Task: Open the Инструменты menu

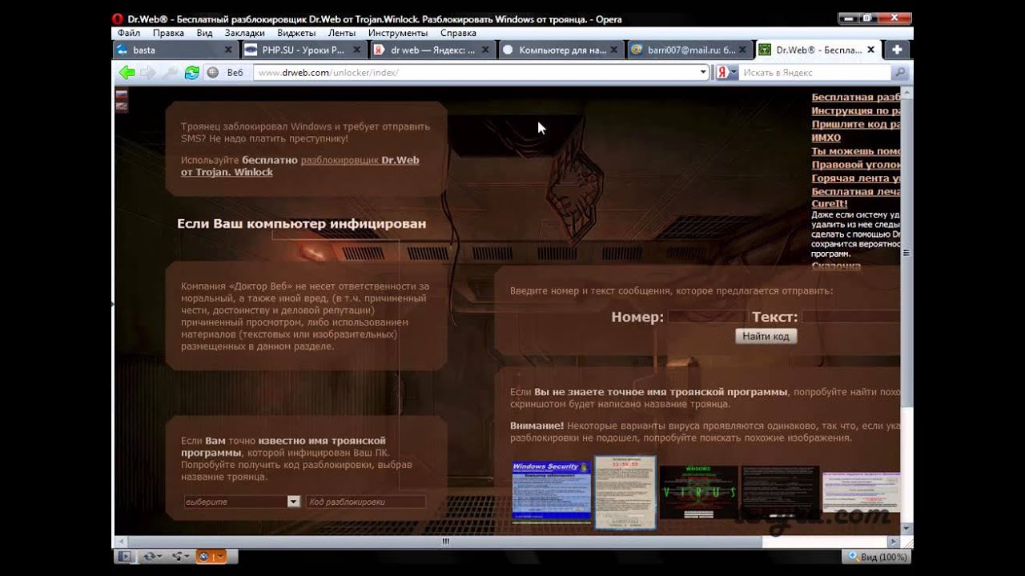Action: tap(398, 33)
